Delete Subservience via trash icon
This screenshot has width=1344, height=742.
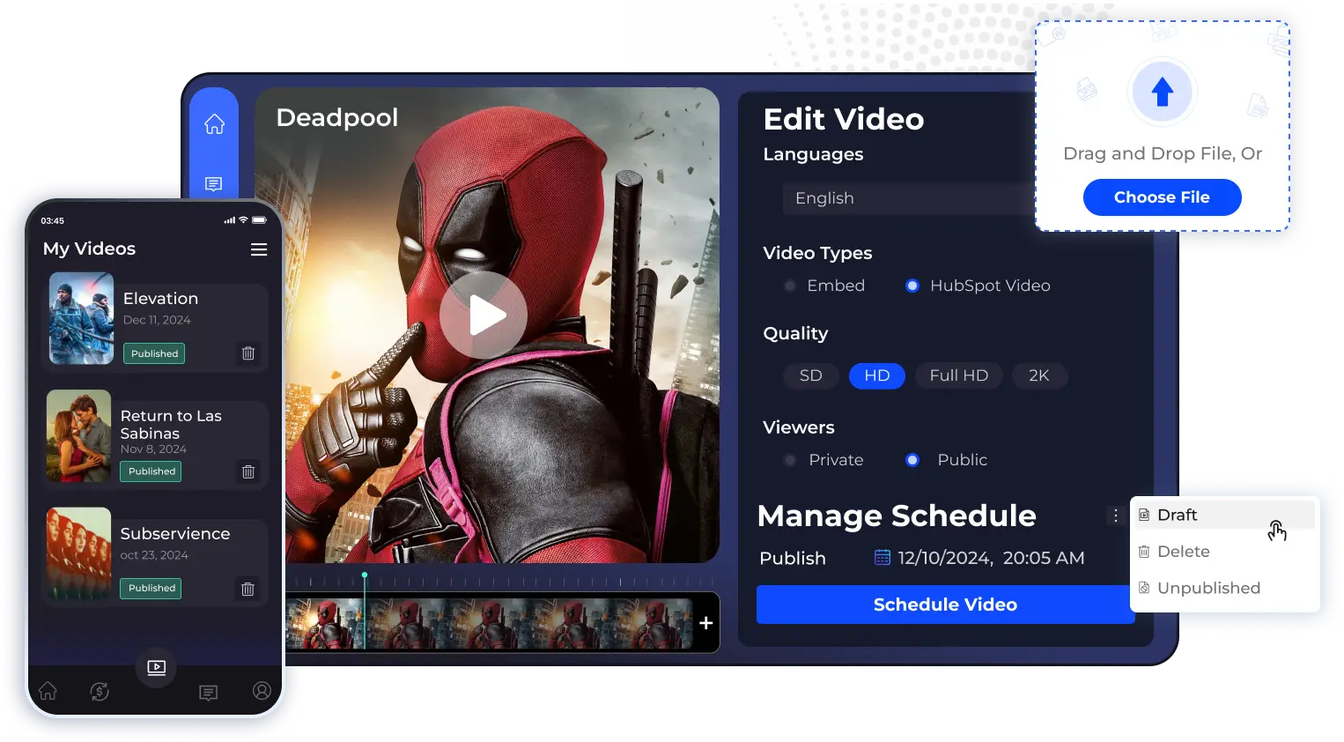248,589
